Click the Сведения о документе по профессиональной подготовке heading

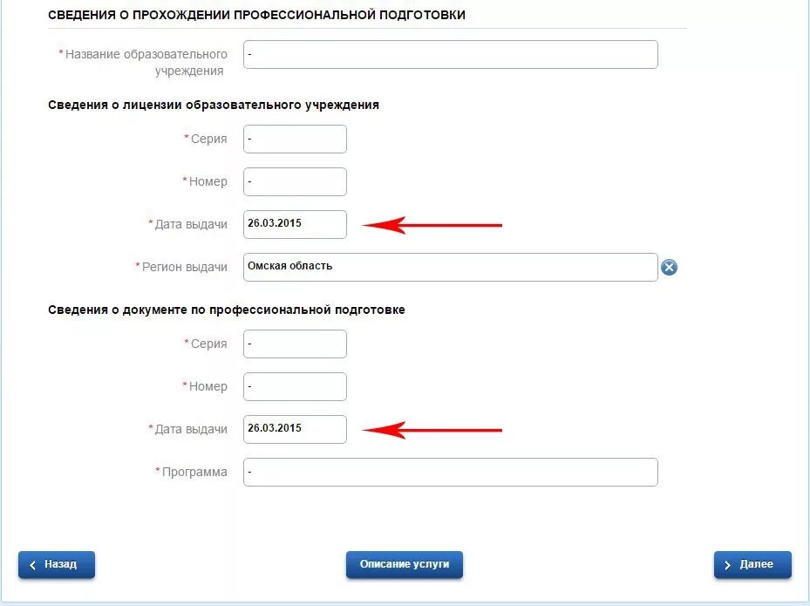(x=227, y=310)
